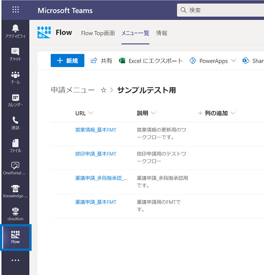Switch to the 情報 tab
This screenshot has height=275, width=264.
[162, 33]
